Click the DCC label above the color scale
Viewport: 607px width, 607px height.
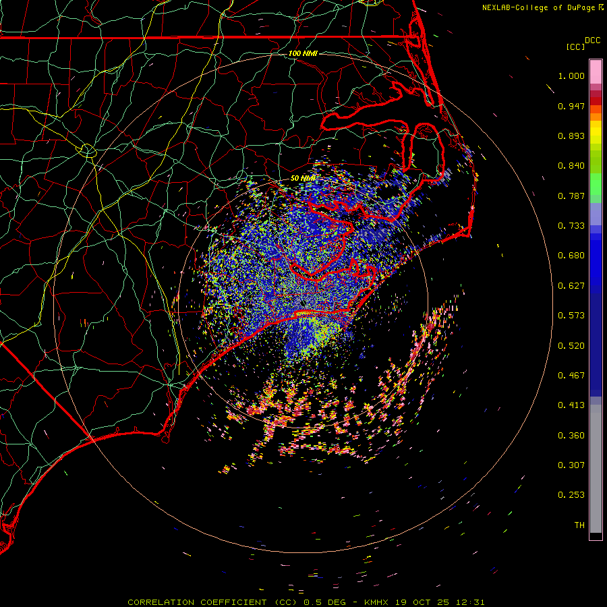click(x=592, y=40)
